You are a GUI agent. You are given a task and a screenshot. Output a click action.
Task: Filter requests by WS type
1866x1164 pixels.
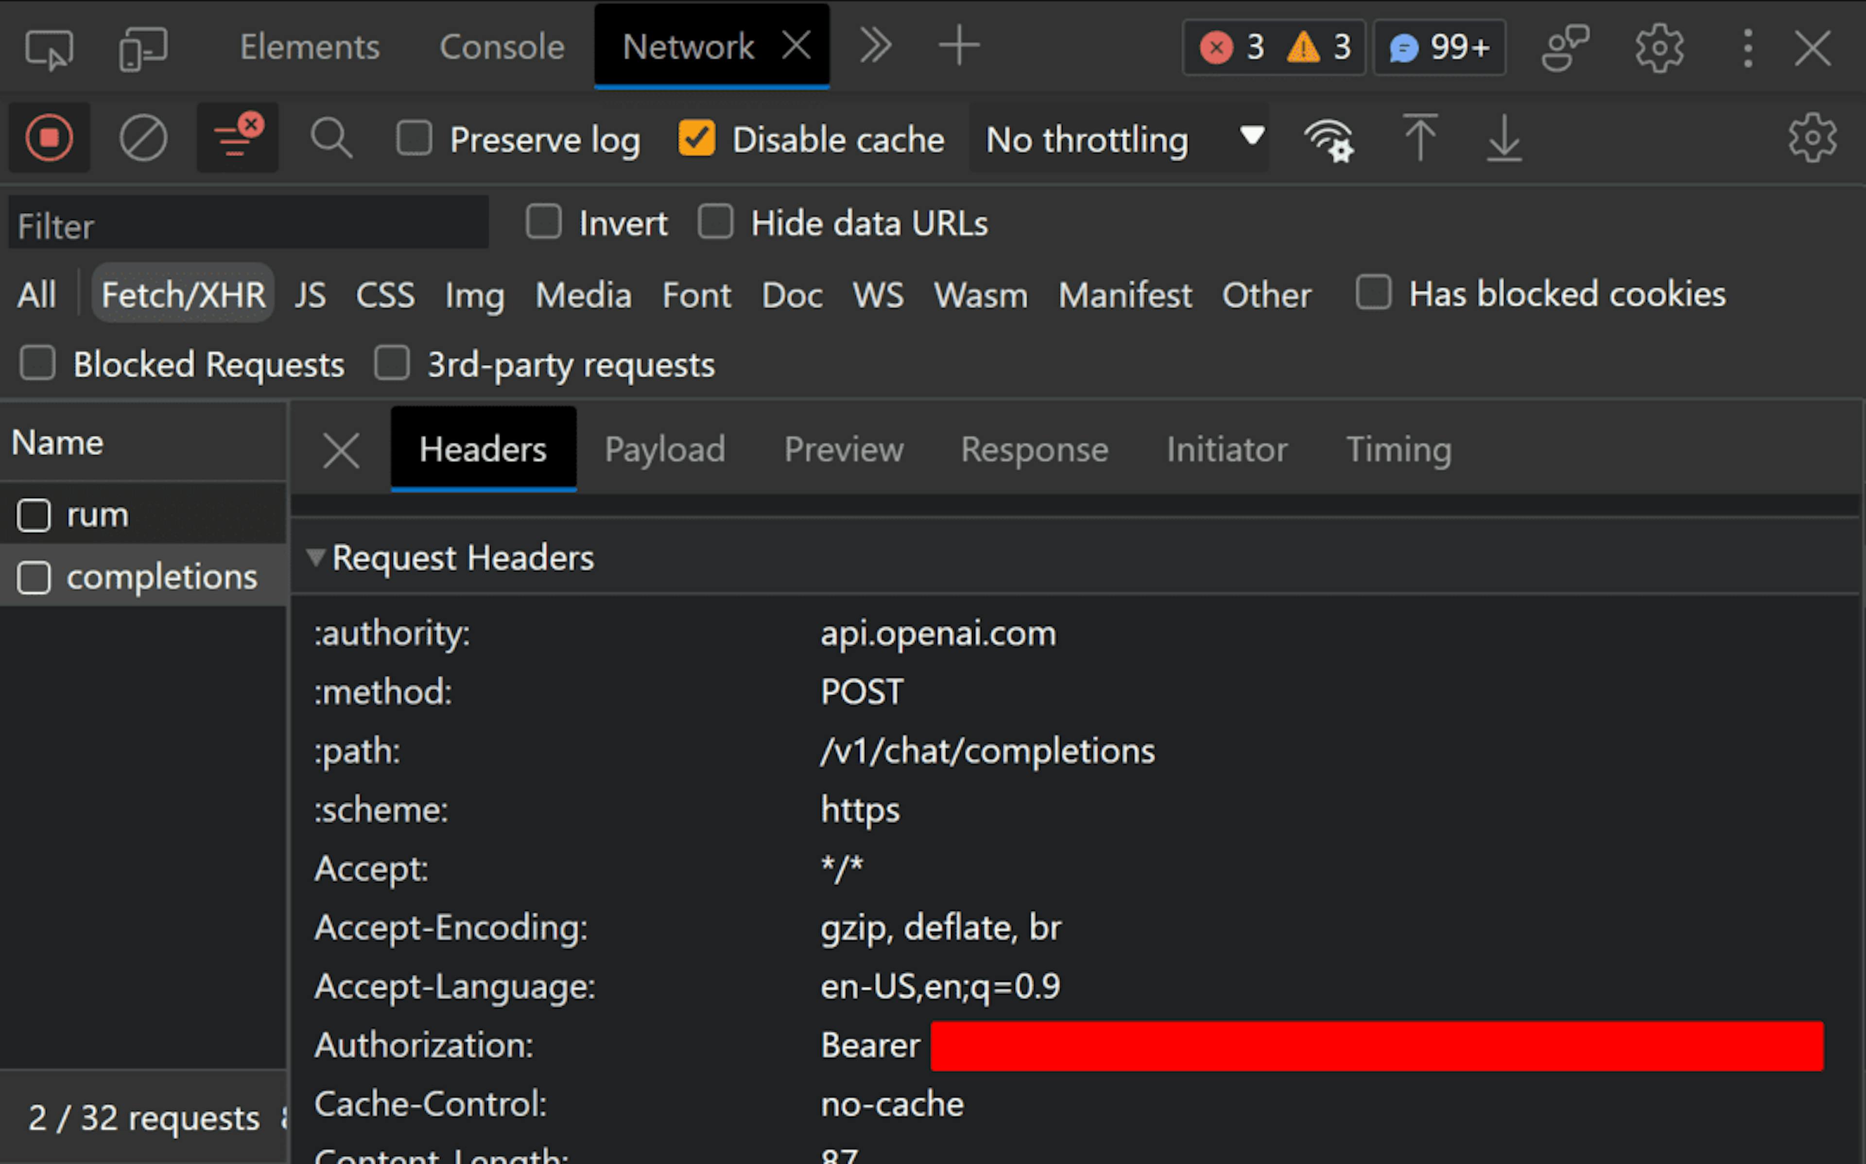point(879,295)
